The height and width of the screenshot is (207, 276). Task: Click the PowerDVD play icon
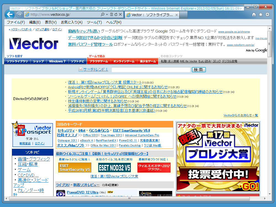[60, 193]
